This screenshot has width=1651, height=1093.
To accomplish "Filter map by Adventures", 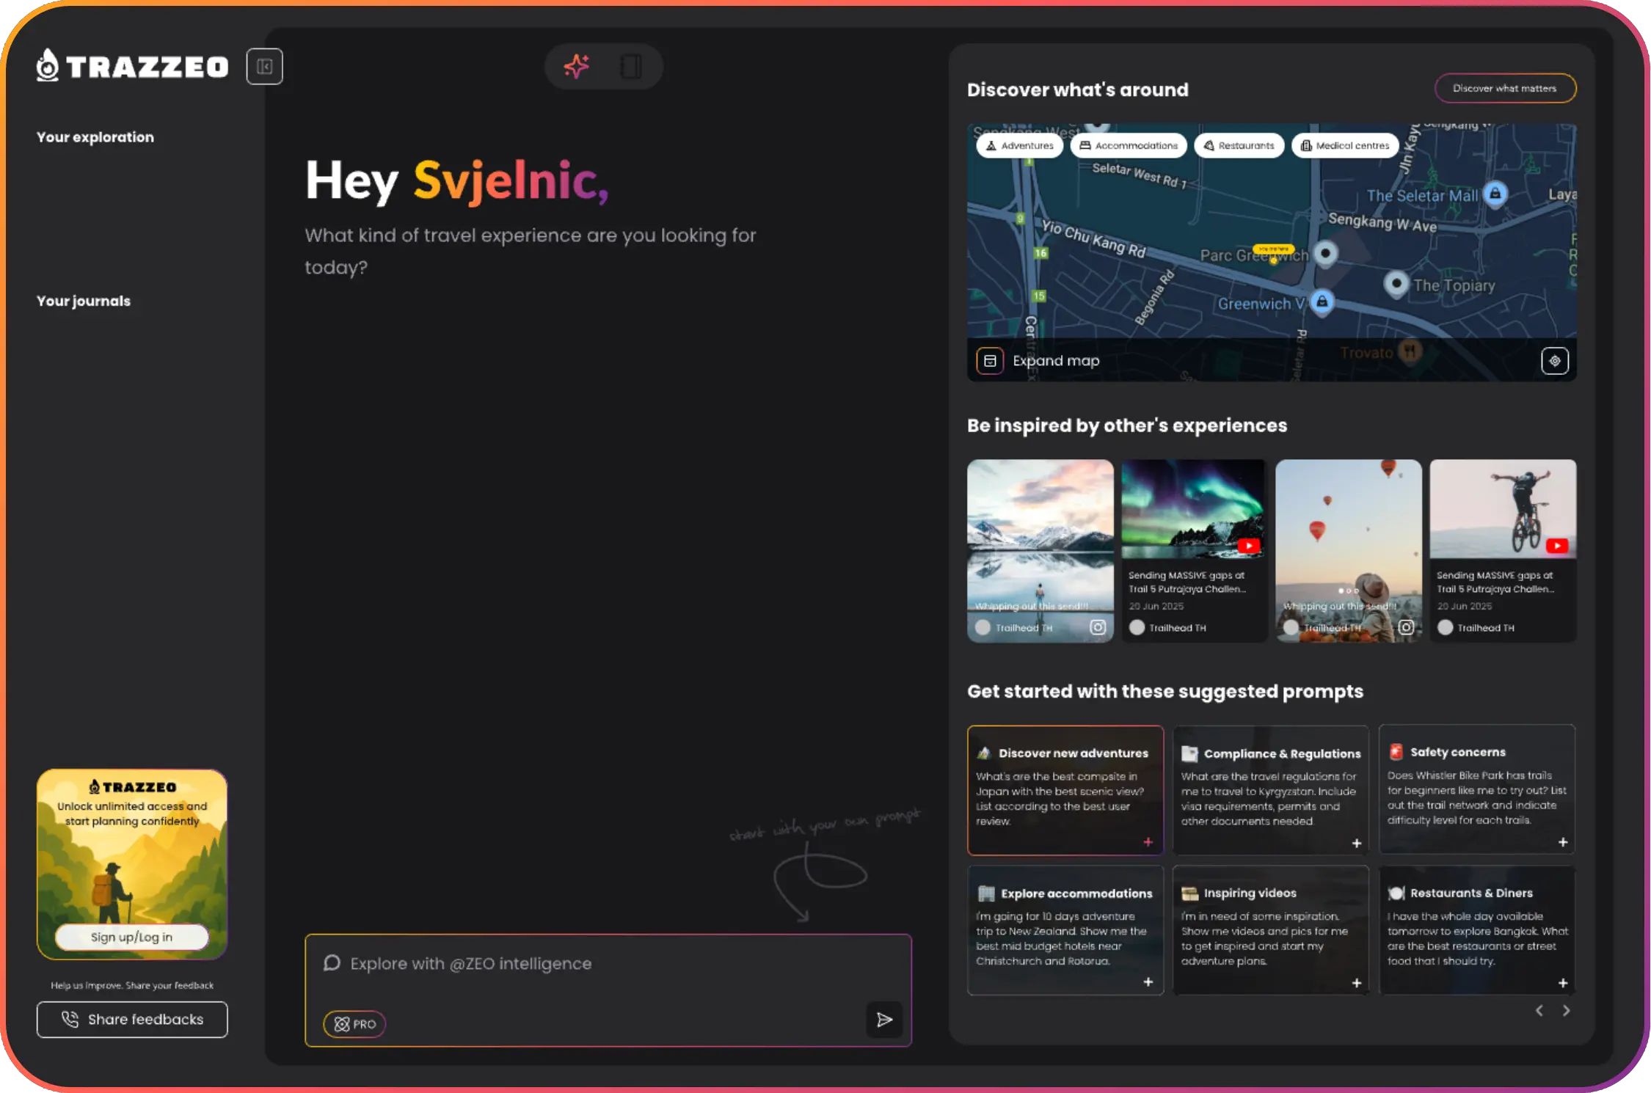I will (x=1019, y=146).
